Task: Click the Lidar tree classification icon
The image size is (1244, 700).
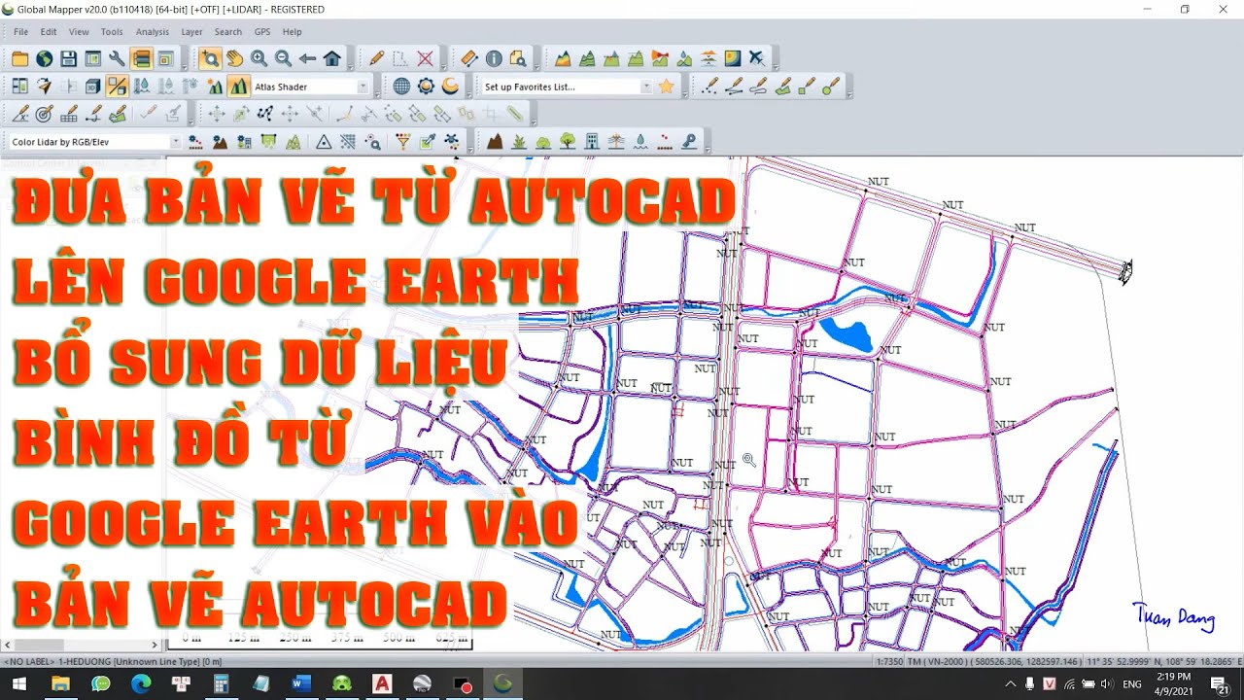Action: coord(568,142)
